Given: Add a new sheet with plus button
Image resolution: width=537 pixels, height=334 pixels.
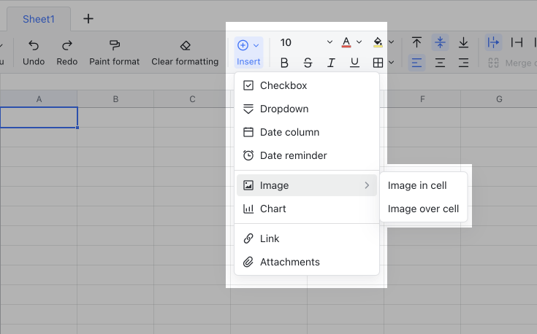Looking at the screenshot, I should point(88,19).
